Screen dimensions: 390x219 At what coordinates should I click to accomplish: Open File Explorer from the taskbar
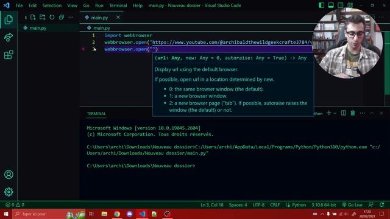coord(104,214)
